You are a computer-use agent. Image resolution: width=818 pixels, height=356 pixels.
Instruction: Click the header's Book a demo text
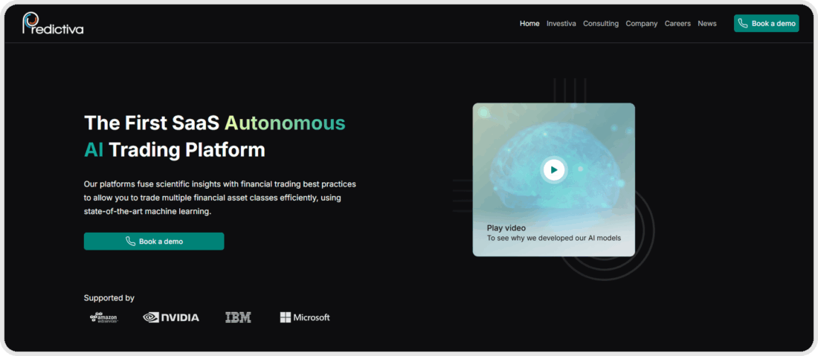tap(773, 24)
